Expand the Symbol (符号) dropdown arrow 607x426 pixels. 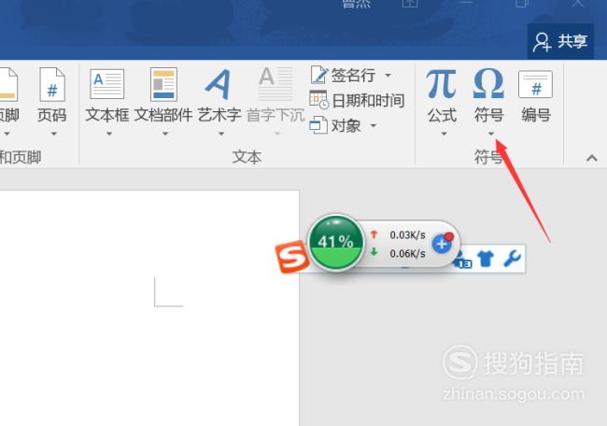491,134
